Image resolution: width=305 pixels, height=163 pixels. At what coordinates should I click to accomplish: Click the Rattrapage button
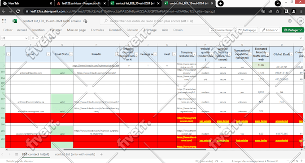point(248,30)
